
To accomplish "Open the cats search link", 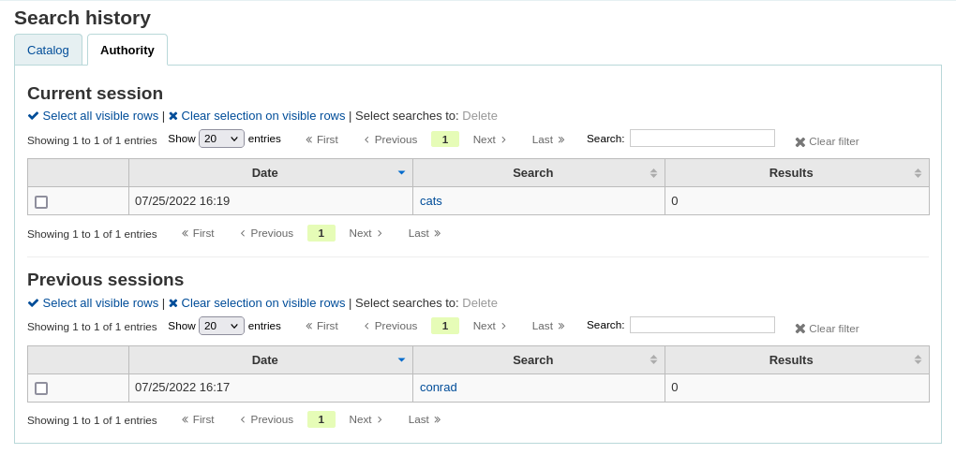I will (x=431, y=200).
